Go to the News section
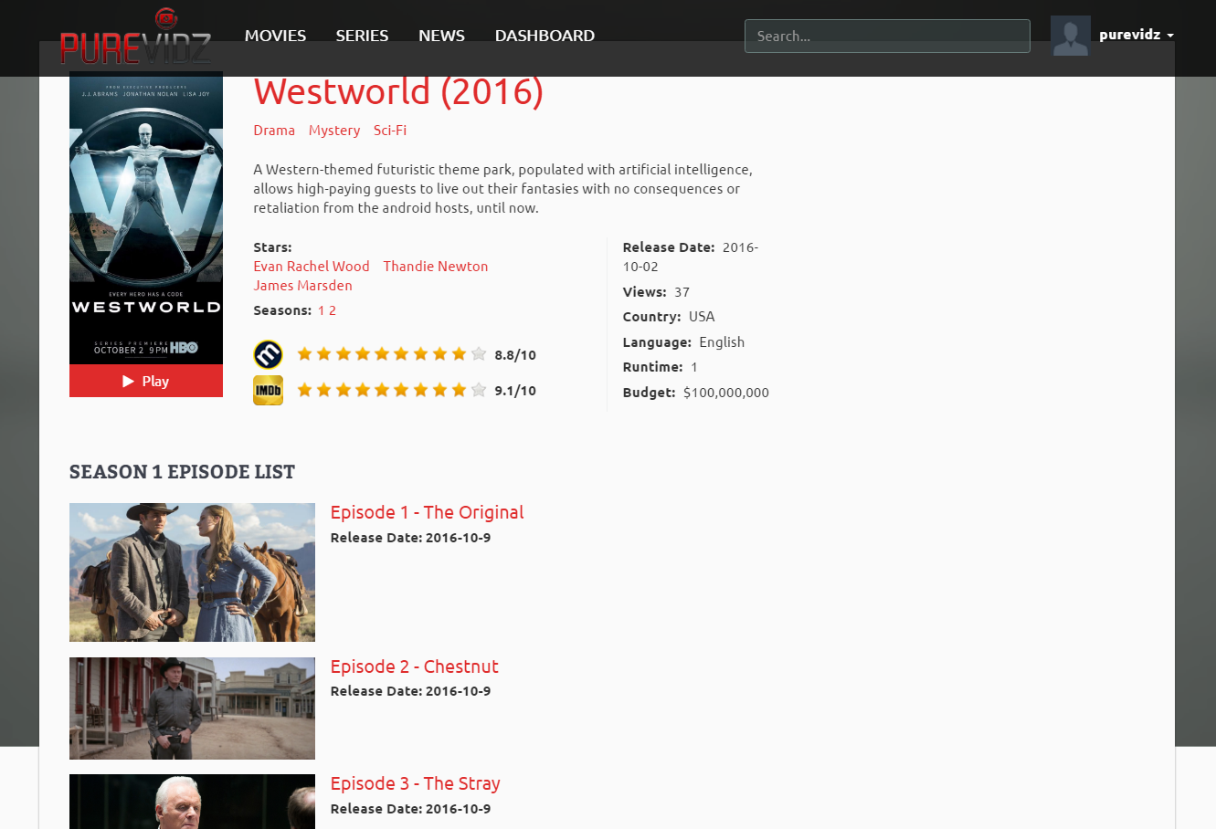The image size is (1216, 829). [x=441, y=36]
